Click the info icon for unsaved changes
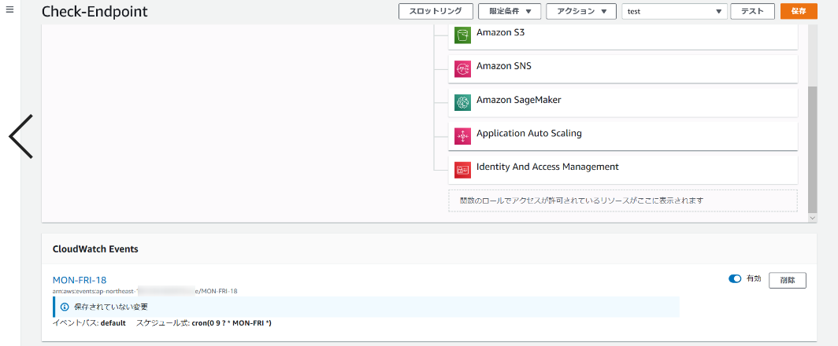 [x=65, y=307]
